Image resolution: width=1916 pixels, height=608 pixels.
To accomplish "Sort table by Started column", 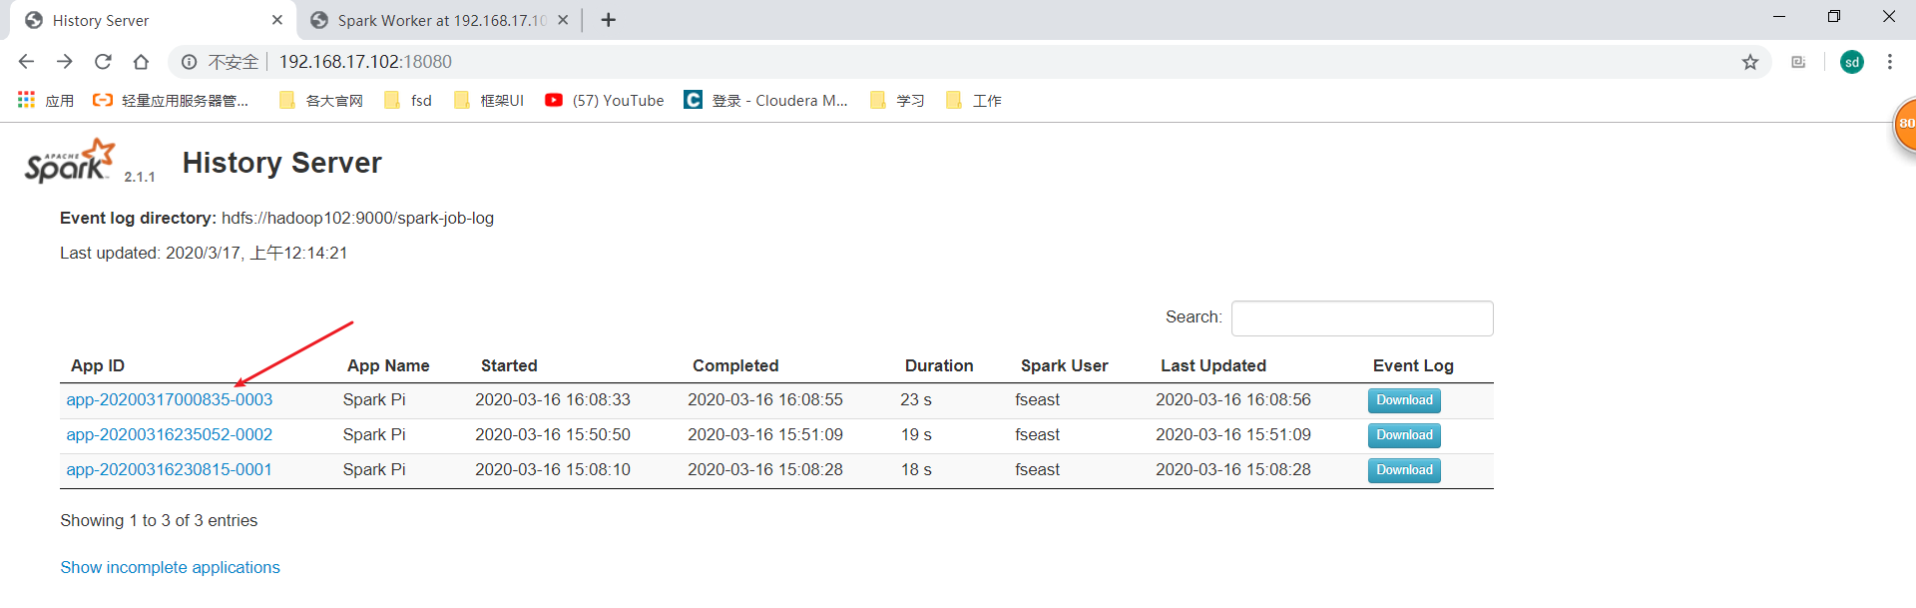I will 509,366.
